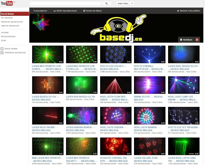The image size is (205, 165).
Task: Click the Subir vídeo button
Action: coord(123,4)
